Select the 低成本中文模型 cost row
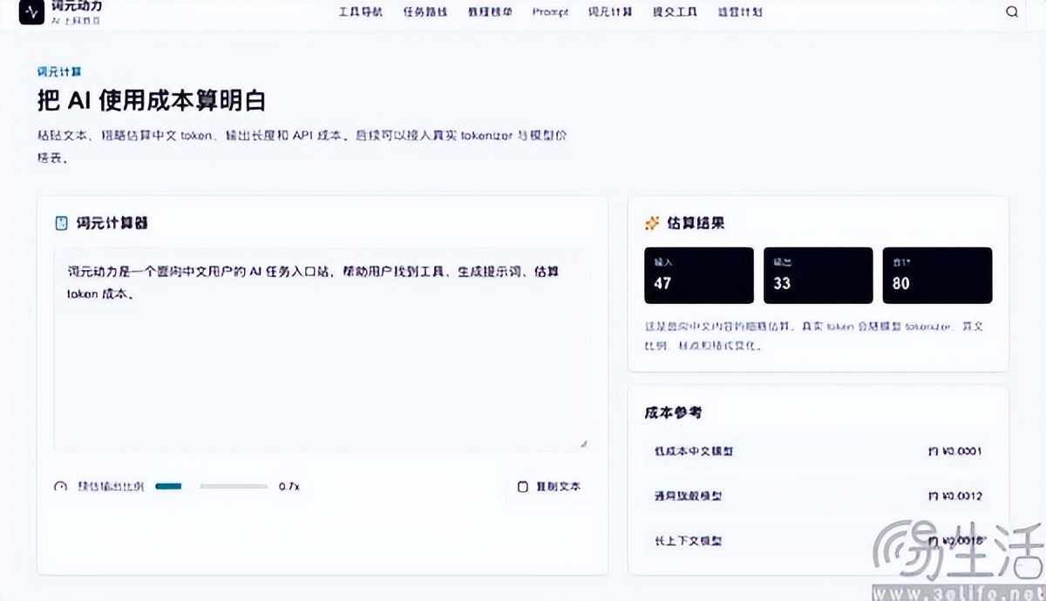 pyautogui.click(x=818, y=451)
